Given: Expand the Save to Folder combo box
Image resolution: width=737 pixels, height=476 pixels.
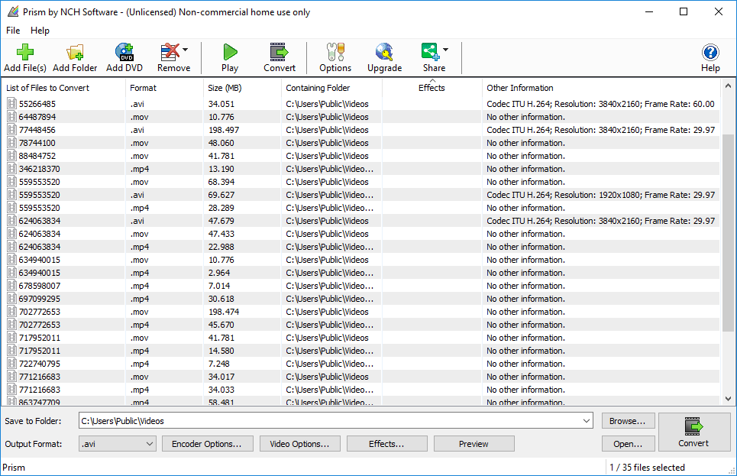Looking at the screenshot, I should (x=587, y=419).
